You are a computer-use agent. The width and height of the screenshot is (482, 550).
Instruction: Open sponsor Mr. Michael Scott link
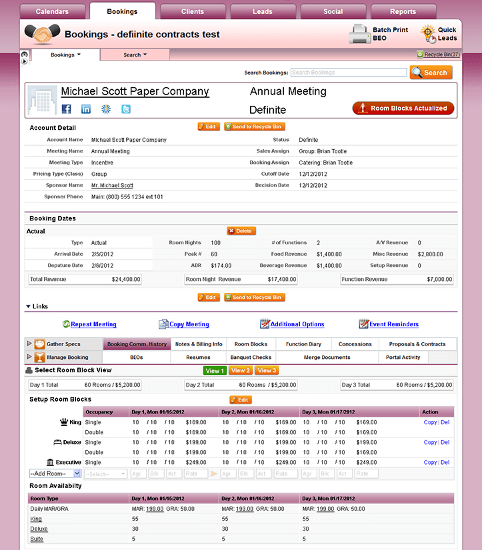112,185
